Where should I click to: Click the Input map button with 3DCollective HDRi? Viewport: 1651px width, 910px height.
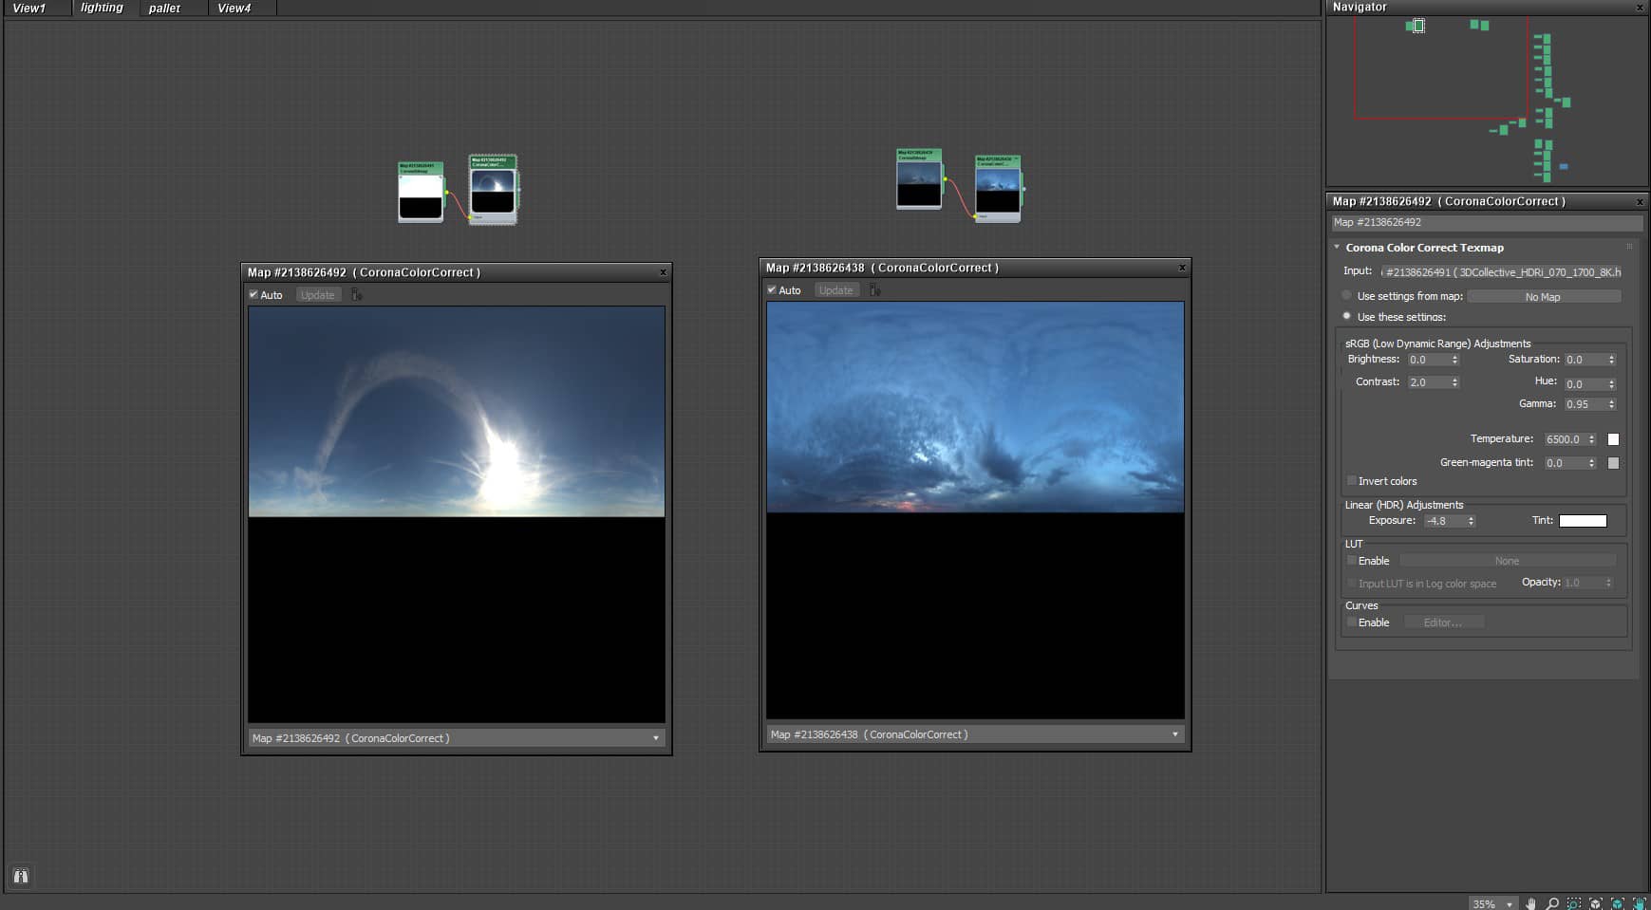pos(1502,272)
